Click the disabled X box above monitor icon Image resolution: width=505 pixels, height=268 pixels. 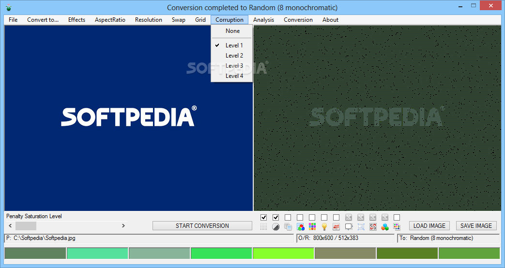[349, 218]
